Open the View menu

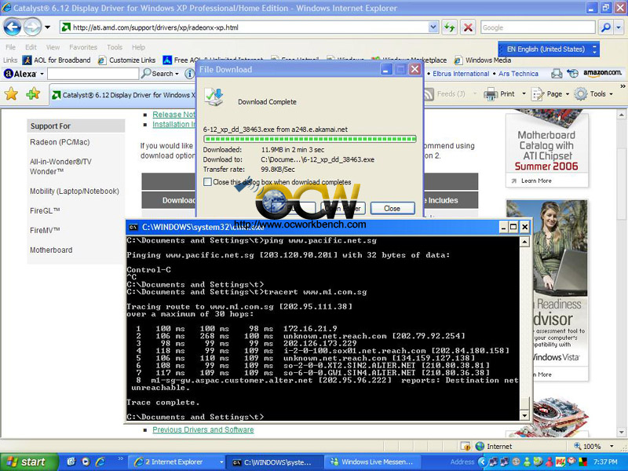[x=53, y=47]
